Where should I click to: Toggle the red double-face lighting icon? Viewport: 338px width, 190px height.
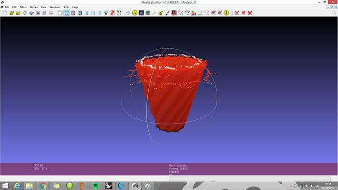click(x=113, y=13)
